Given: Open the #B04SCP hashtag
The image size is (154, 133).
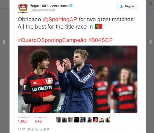Looking at the screenshot, I should tap(100, 40).
